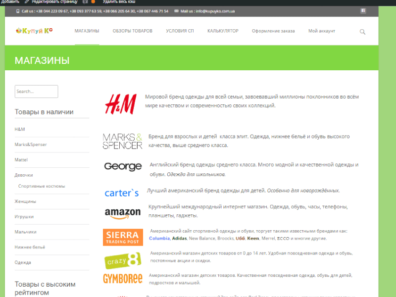Viewport: 396px width, 297px height.
Task: Open the Mattel sidebar category
Action: (x=21, y=160)
